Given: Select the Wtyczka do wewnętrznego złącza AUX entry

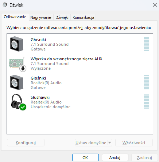Looking at the screenshot, I should (x=80, y=64).
